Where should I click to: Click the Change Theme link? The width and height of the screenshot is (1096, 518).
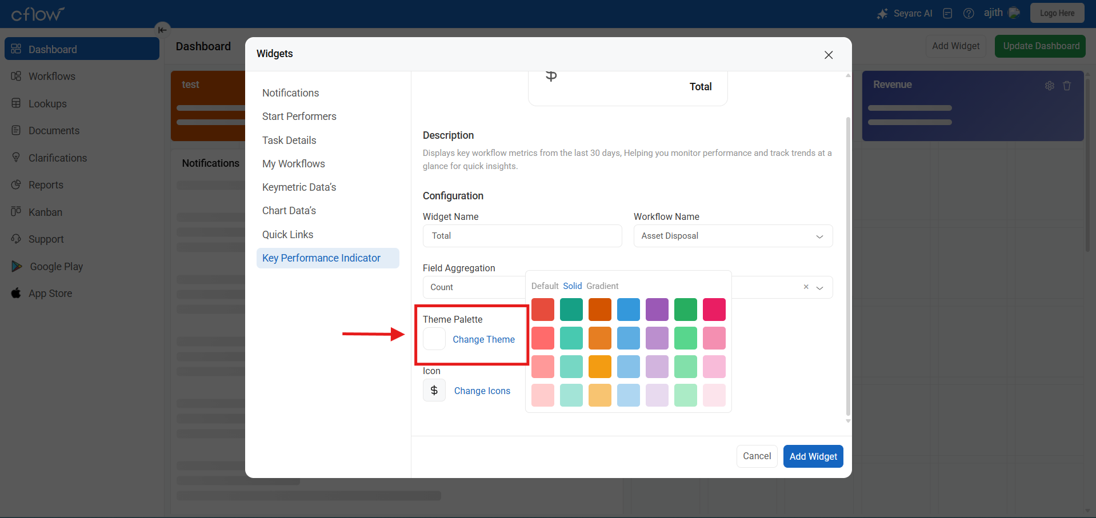483,339
